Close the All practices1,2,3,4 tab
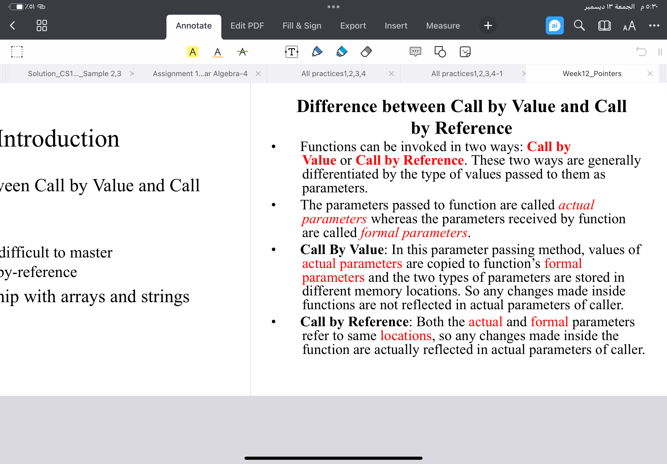Screen dimensions: 667x464 click(391, 73)
